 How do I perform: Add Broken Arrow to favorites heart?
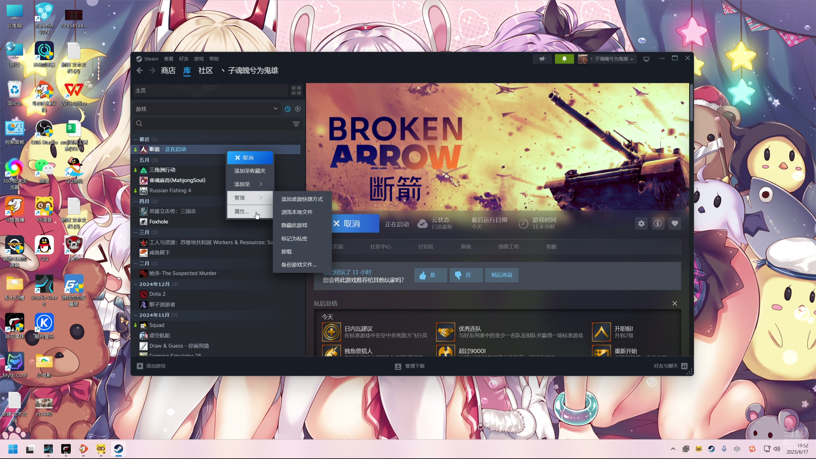675,223
